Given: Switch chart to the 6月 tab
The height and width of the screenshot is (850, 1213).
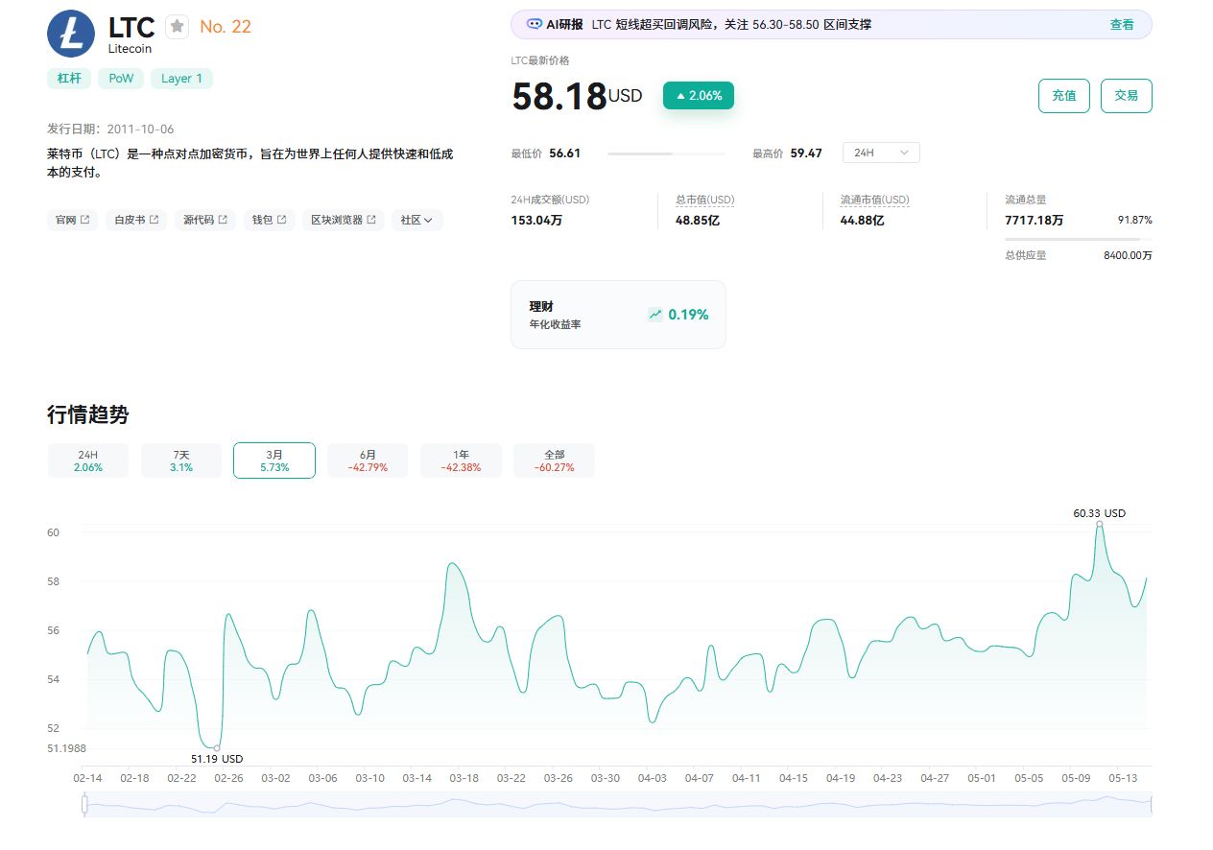Looking at the screenshot, I should (x=368, y=460).
